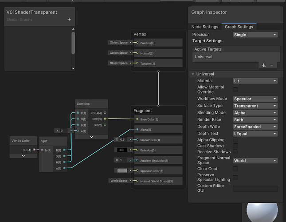Viewport: 286px width, 222px height.
Task: Click the G(1) input port of Combine
Action: [78, 119]
